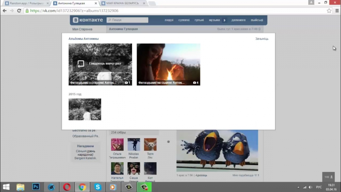Close albums popup via 'Зачыніць' link
The width and height of the screenshot is (341, 192).
[x=262, y=39]
